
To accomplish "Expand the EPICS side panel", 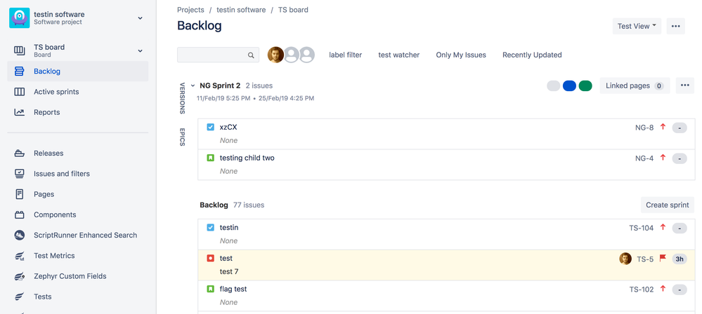I will point(182,137).
